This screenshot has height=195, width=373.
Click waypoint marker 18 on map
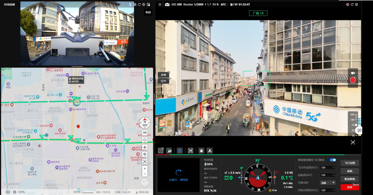click(x=42, y=137)
